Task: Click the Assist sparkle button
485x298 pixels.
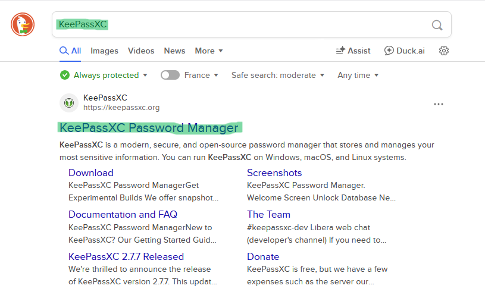Action: (x=353, y=51)
